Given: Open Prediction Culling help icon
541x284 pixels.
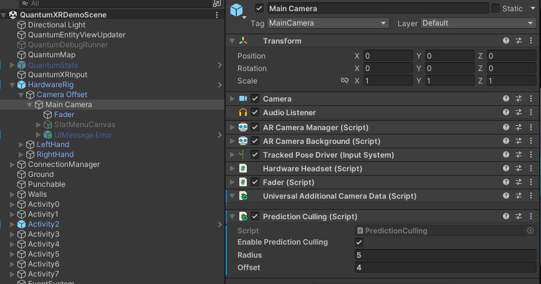Looking at the screenshot, I should (506, 216).
